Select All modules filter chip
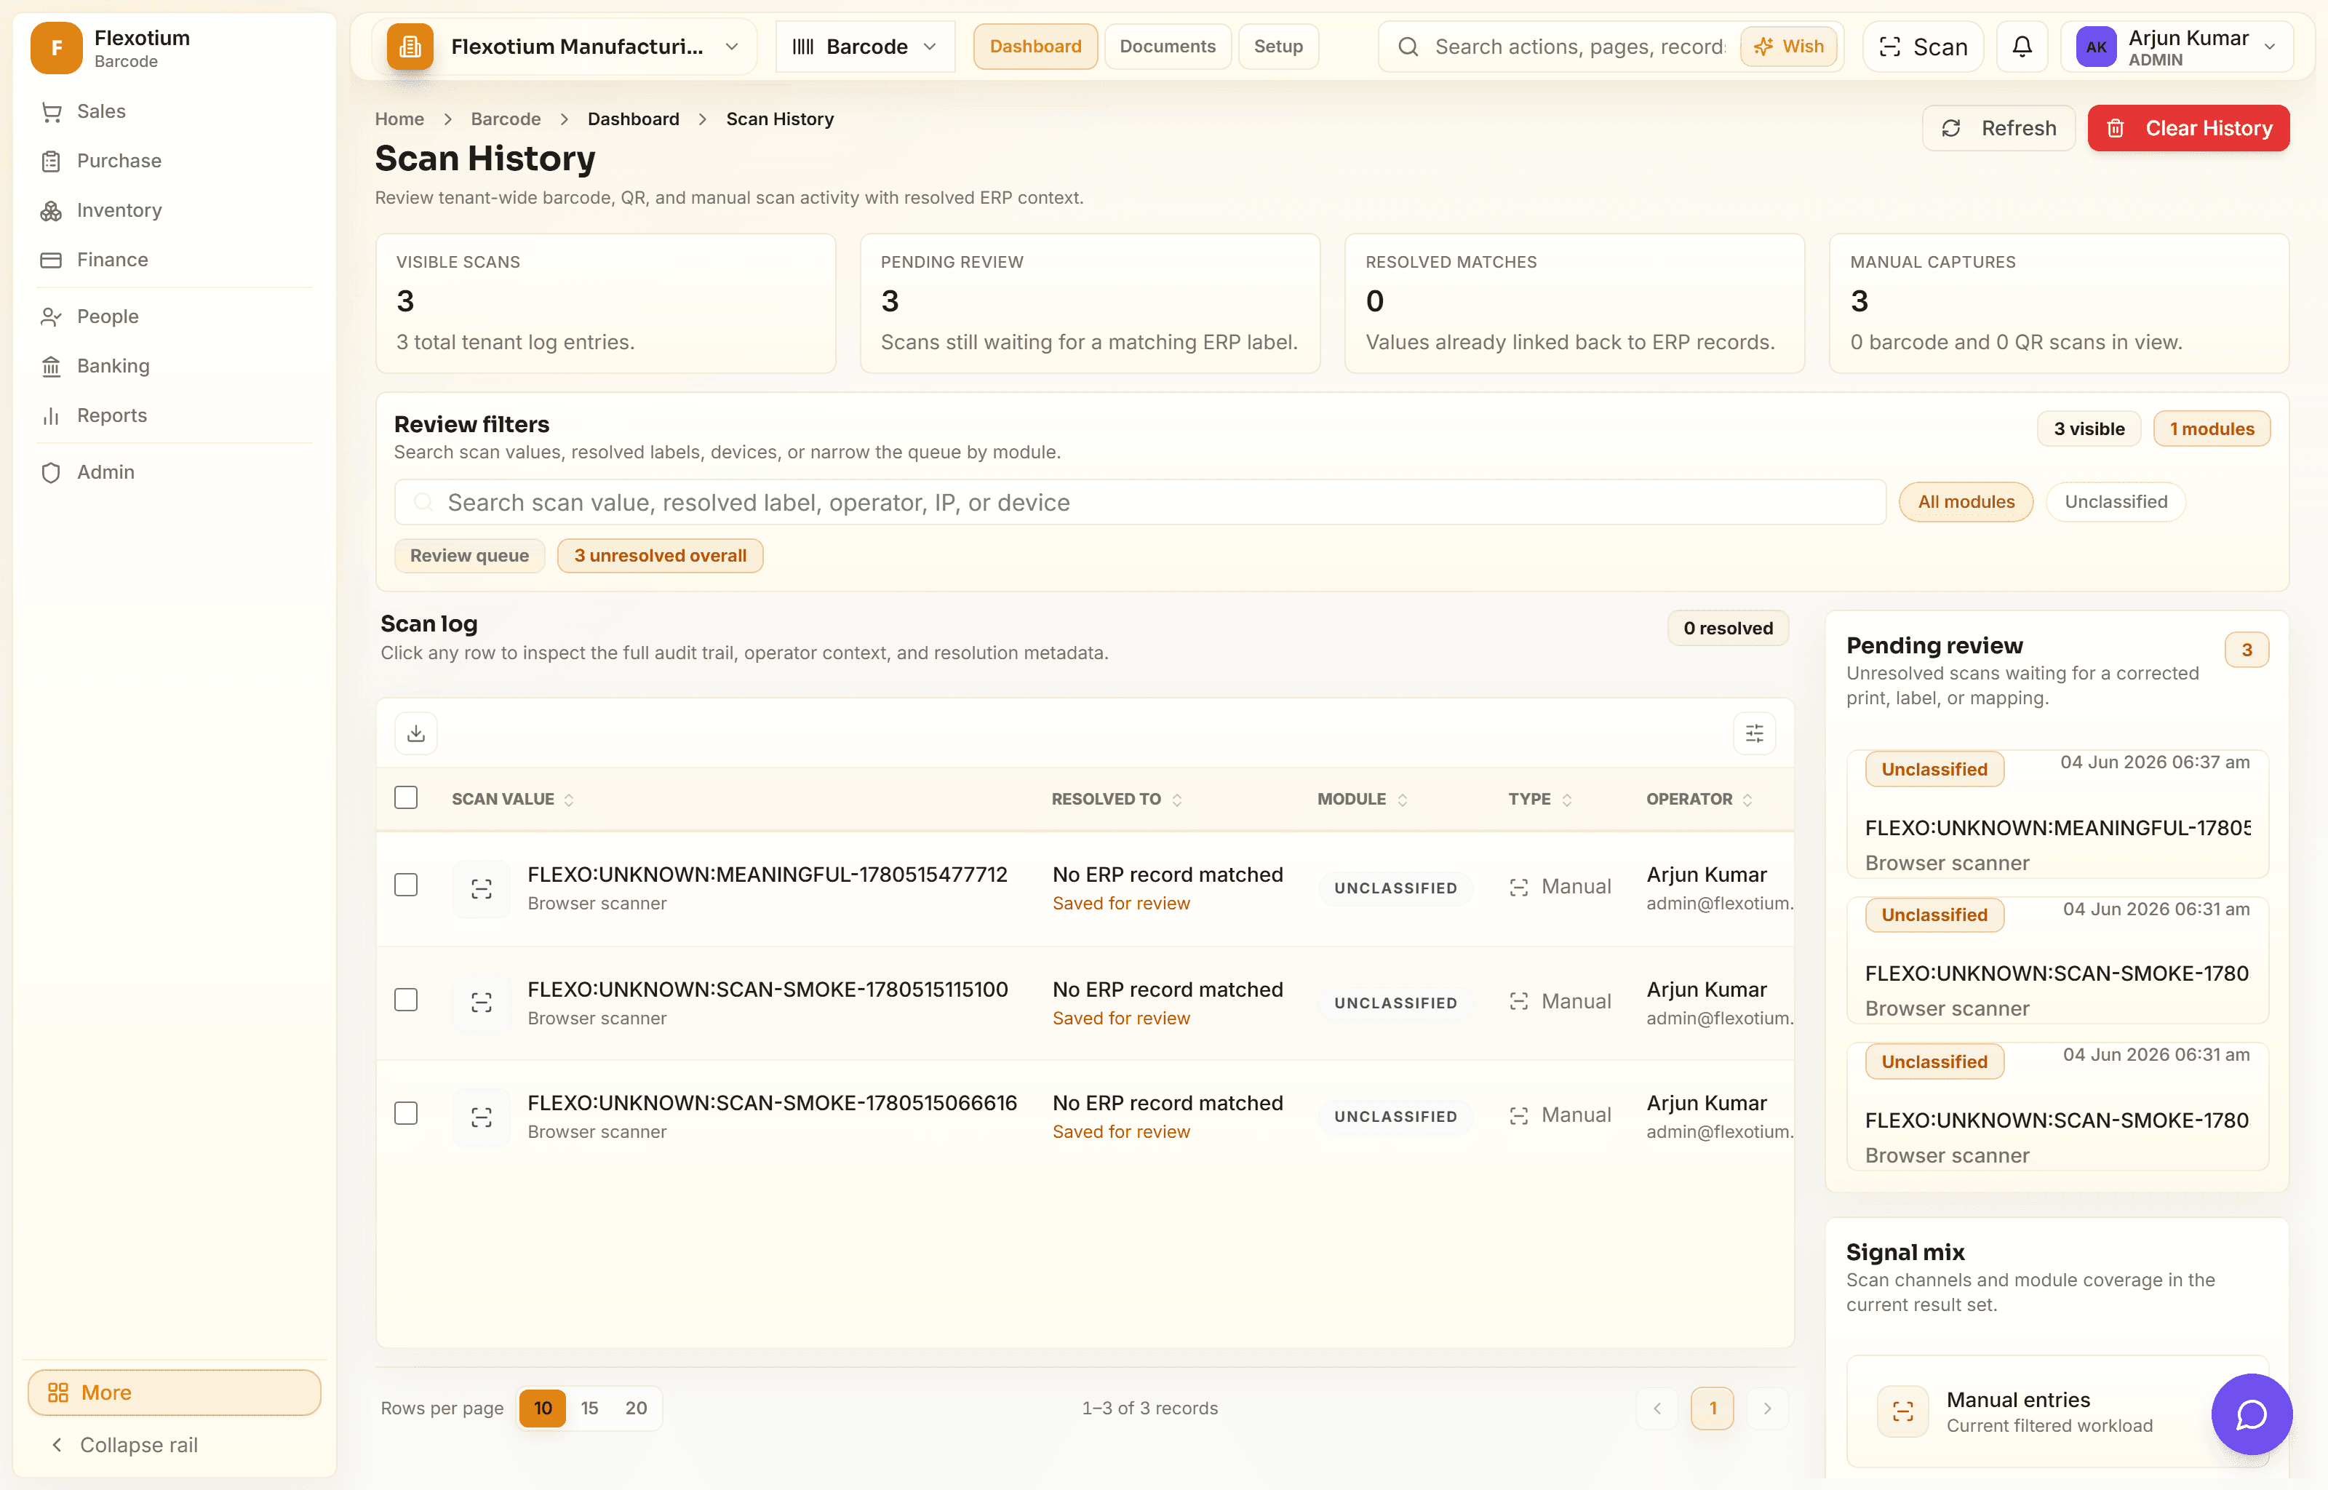The image size is (2328, 1490). (x=1965, y=501)
